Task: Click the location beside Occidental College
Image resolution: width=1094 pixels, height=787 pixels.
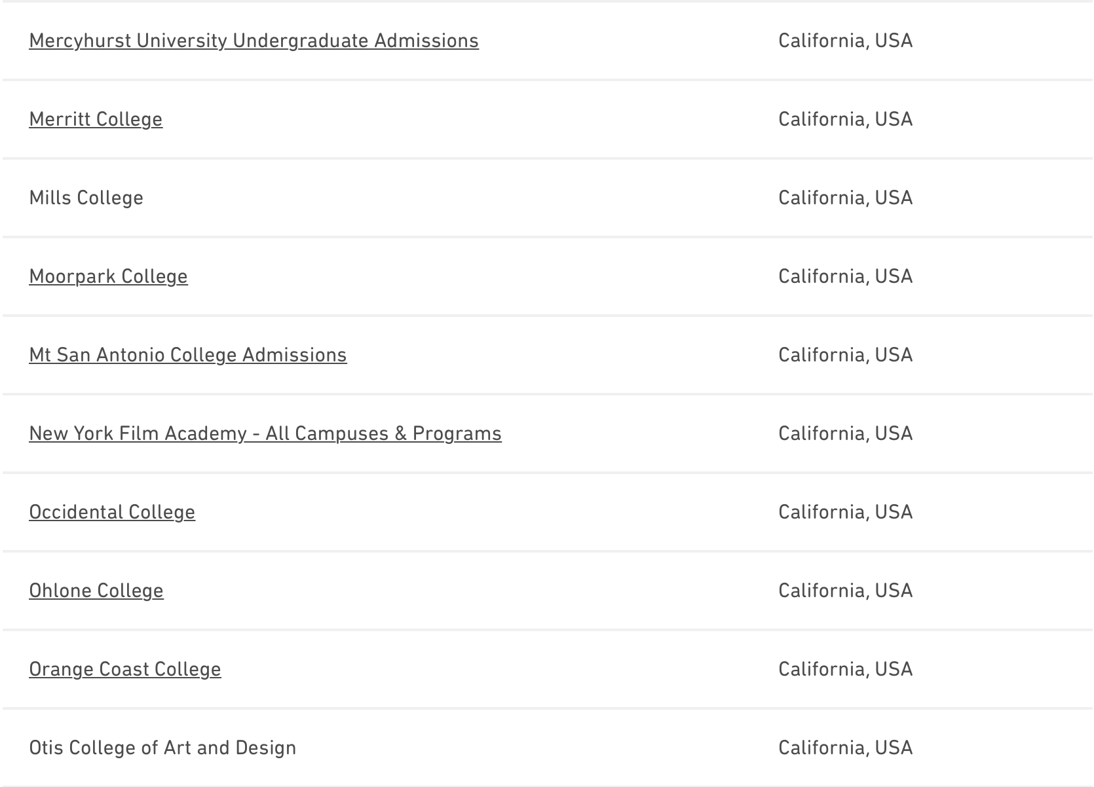Action: tap(845, 512)
